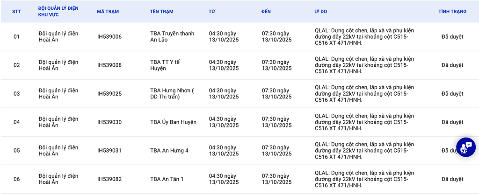The image size is (479, 195).
Task: Select the TBA Ủy Ban Huyện row
Action: tap(173, 122)
